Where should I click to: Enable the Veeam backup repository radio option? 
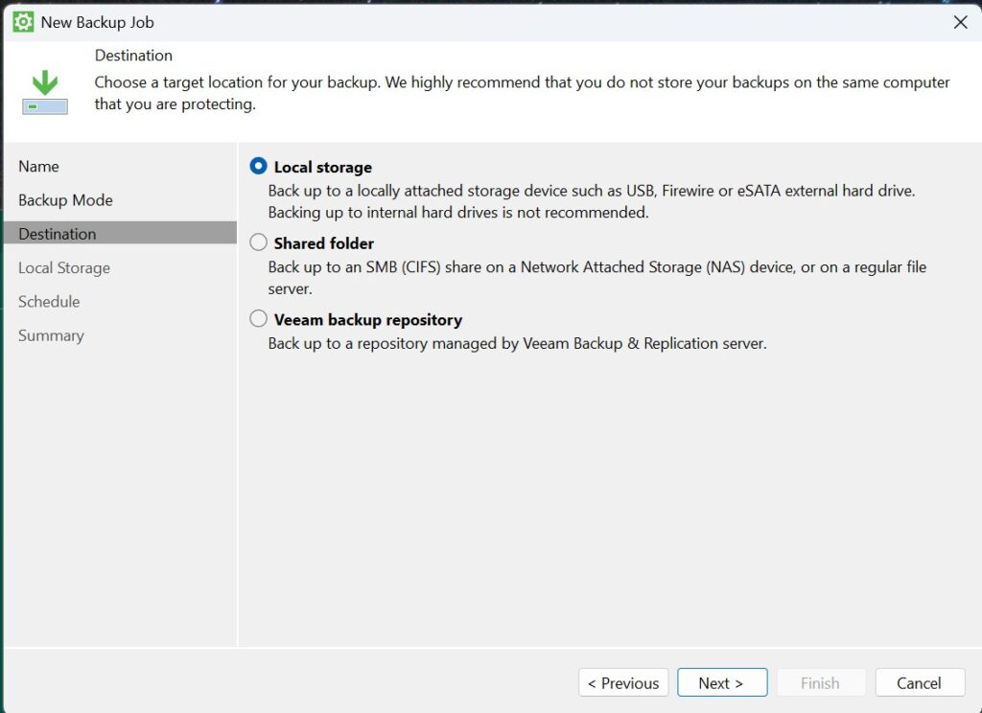point(258,319)
